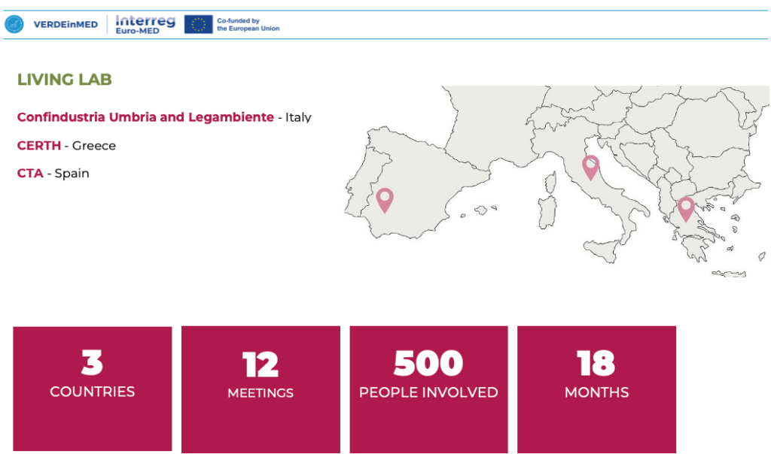Click Confindustria Umbria and Legambiente text
771x454 pixels.
pyautogui.click(x=145, y=117)
